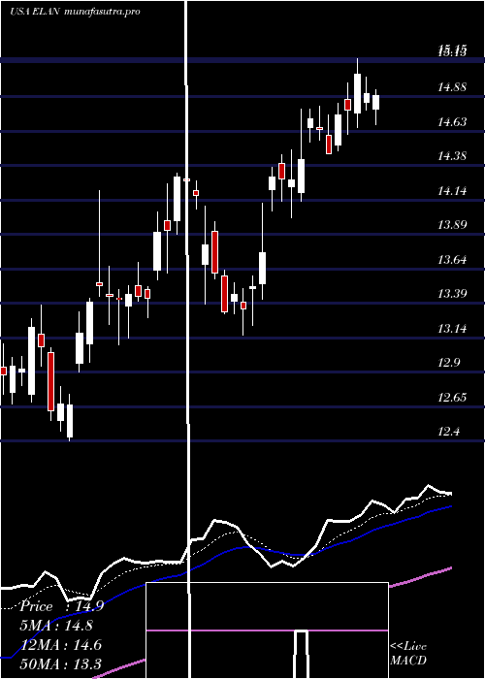Click the '50MA : 13.3' readout
This screenshot has height=679, width=485.
click(60, 663)
